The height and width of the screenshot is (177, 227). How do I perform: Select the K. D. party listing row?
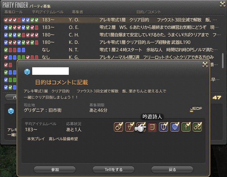pyautogui.click(x=112, y=42)
